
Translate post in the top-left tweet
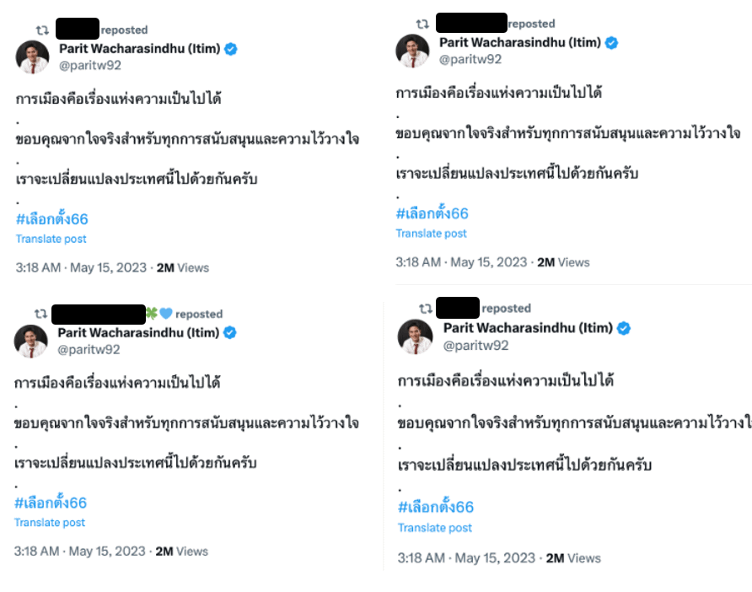click(51, 239)
